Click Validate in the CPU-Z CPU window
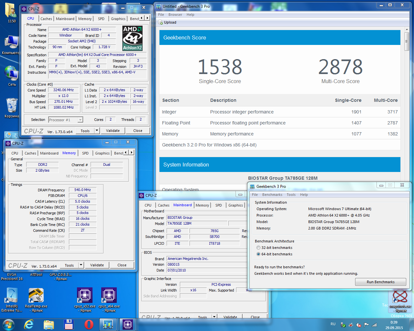The width and height of the screenshot is (414, 331). [x=113, y=131]
